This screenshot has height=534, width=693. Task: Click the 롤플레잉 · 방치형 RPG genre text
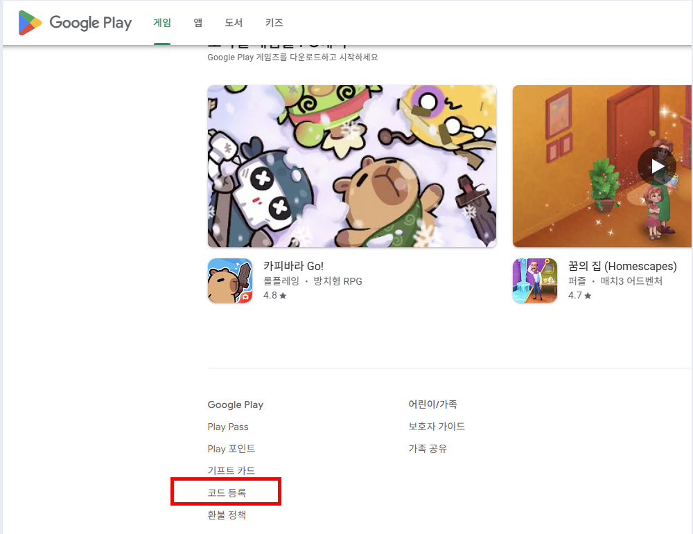coord(313,281)
